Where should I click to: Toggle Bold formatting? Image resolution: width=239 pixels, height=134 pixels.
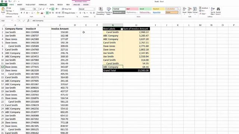pos(21,13)
